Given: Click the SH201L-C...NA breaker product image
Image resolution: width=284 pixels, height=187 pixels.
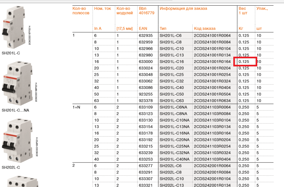Looking at the screenshot, I should (17, 83).
